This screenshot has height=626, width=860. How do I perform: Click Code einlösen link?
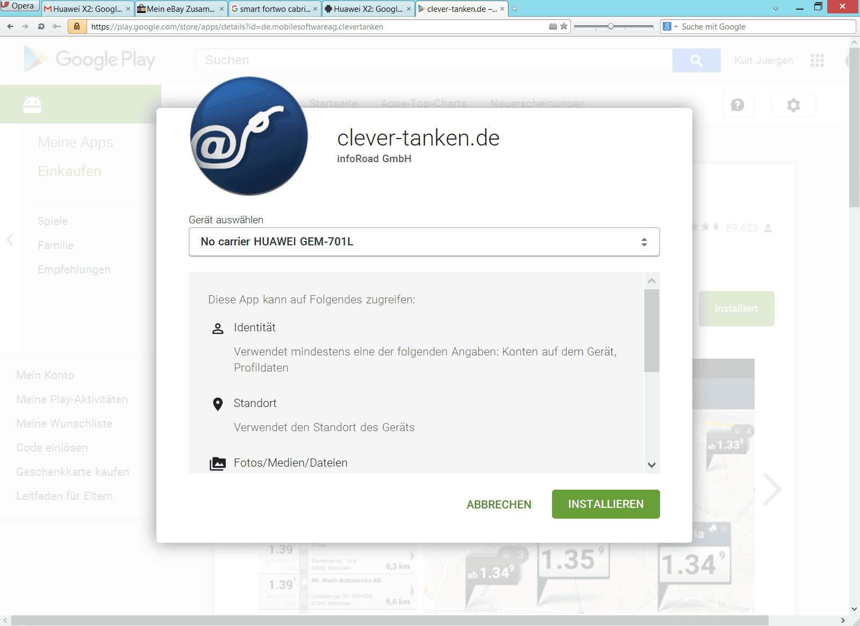coord(52,448)
